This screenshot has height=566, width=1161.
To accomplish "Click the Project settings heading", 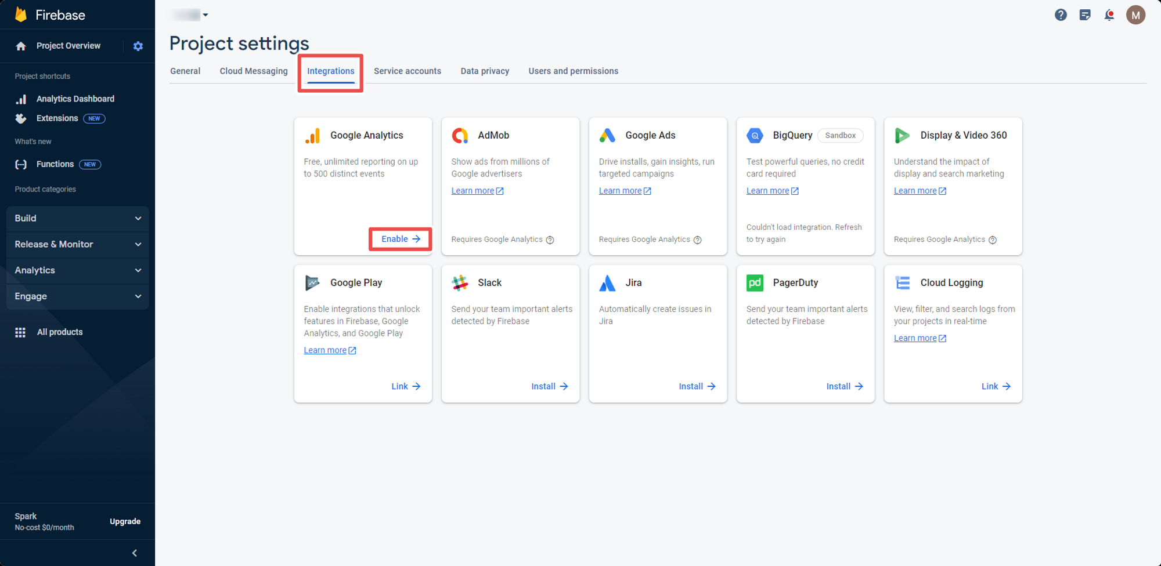I will (239, 43).
